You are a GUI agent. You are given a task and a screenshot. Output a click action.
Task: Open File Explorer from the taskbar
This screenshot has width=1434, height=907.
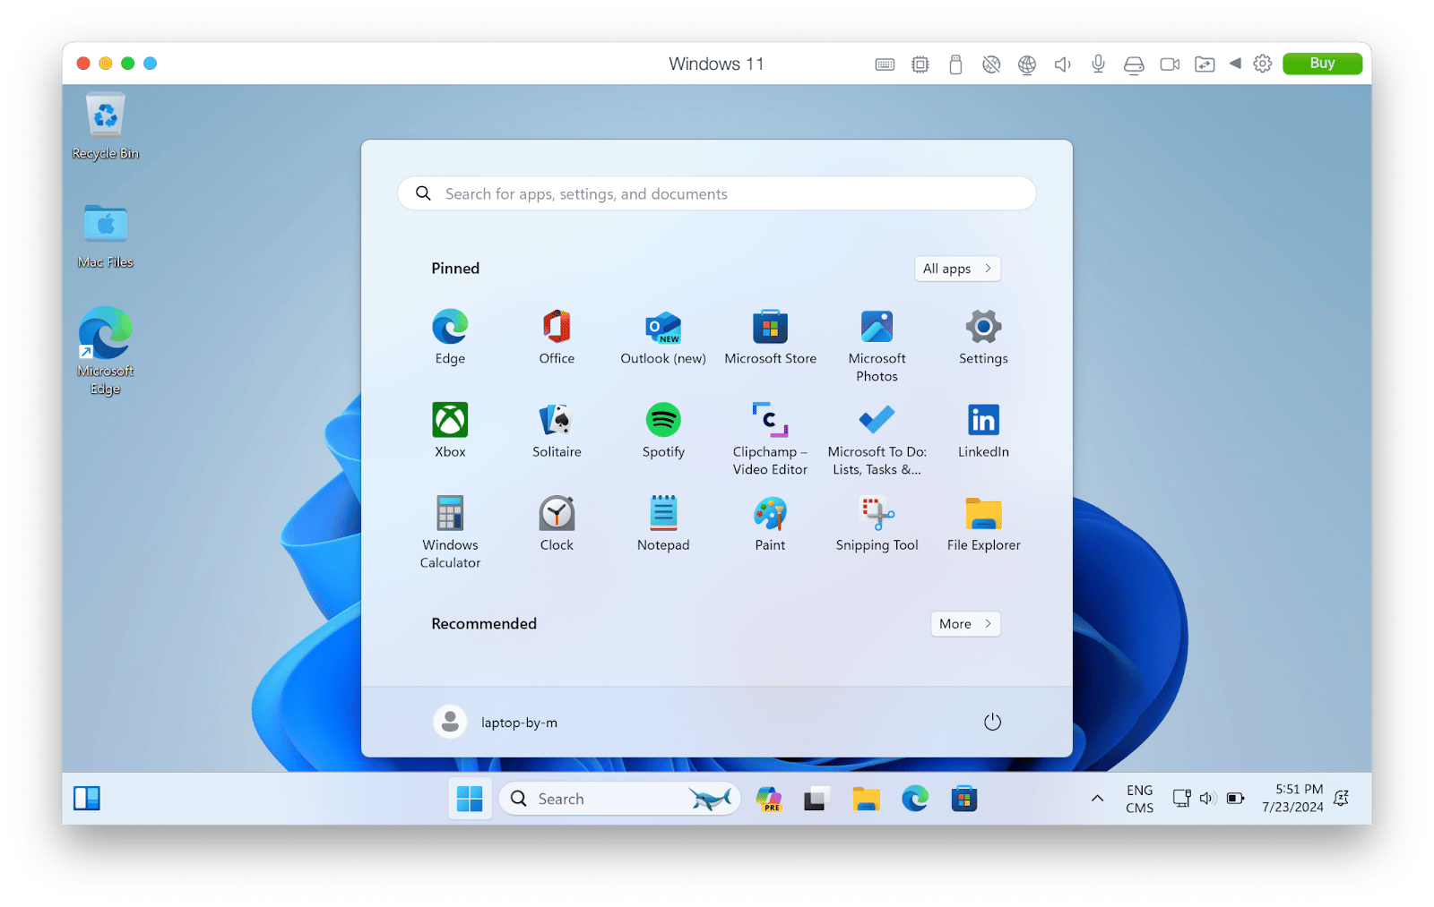866,799
